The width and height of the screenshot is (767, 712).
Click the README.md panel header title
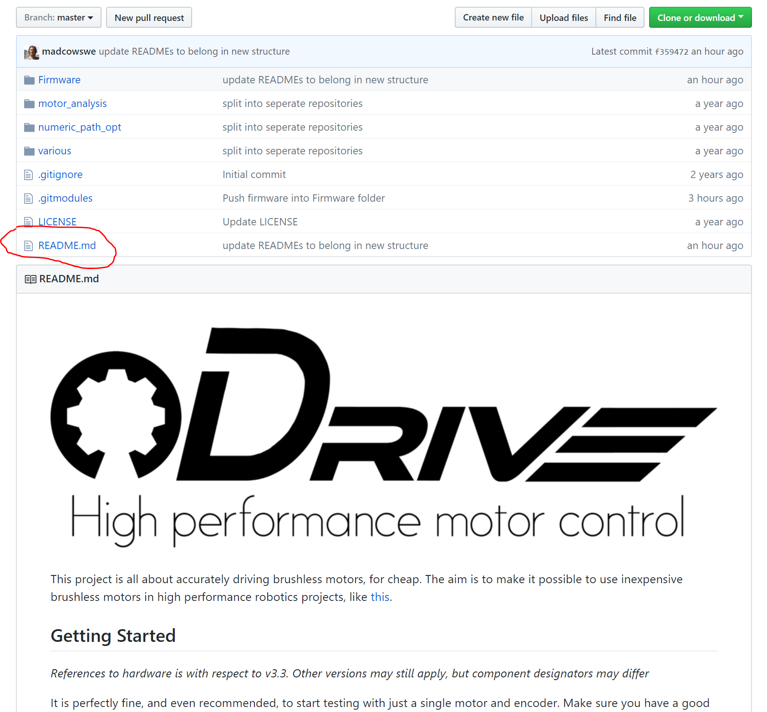[x=69, y=279]
